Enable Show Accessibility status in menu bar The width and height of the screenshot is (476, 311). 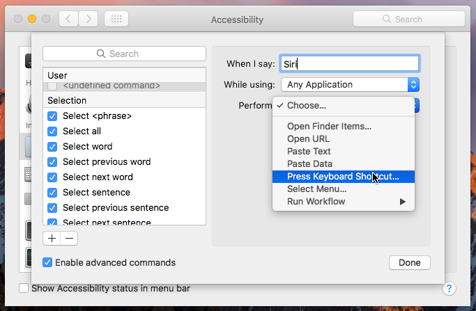(24, 288)
